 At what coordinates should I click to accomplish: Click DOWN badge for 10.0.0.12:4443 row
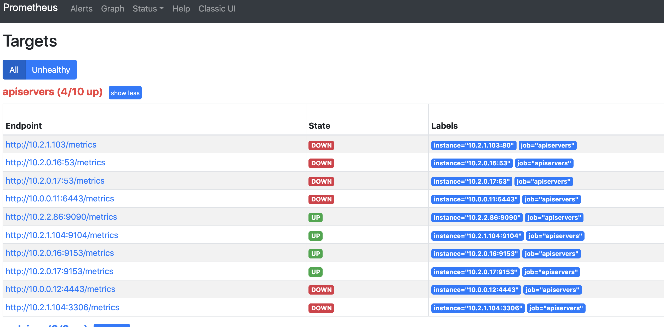pyautogui.click(x=321, y=290)
